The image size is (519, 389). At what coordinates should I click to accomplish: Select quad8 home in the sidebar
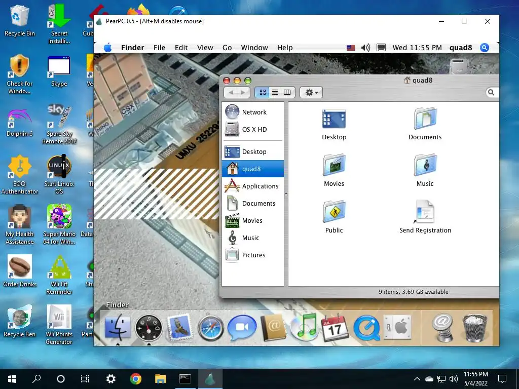[253, 169]
